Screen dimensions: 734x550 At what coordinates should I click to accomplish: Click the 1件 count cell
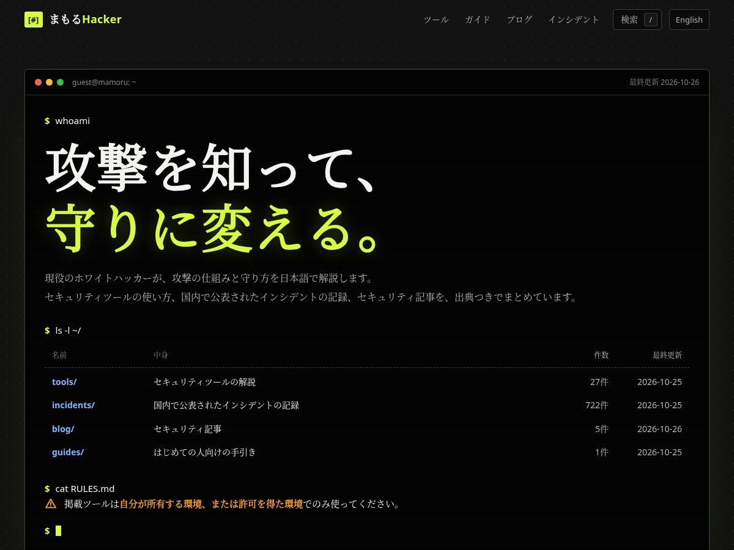602,452
